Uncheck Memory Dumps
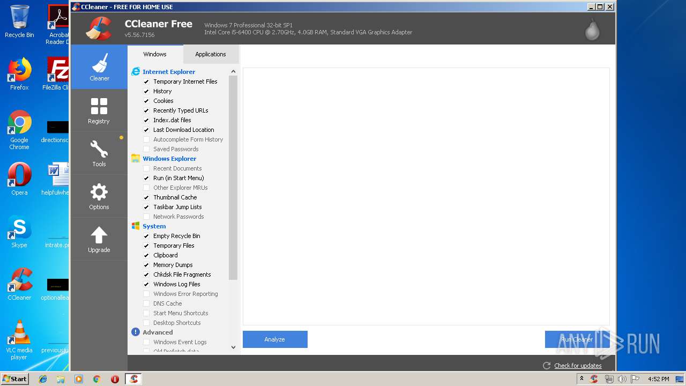The width and height of the screenshot is (686, 386). pyautogui.click(x=146, y=265)
